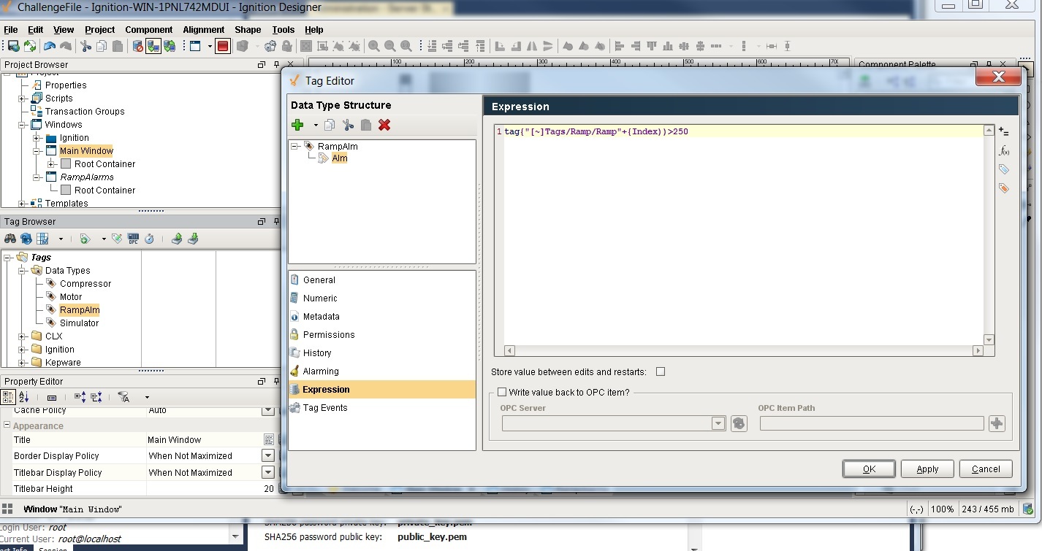
Task: Click the Undo arrow in main toolbar
Action: tap(50, 46)
